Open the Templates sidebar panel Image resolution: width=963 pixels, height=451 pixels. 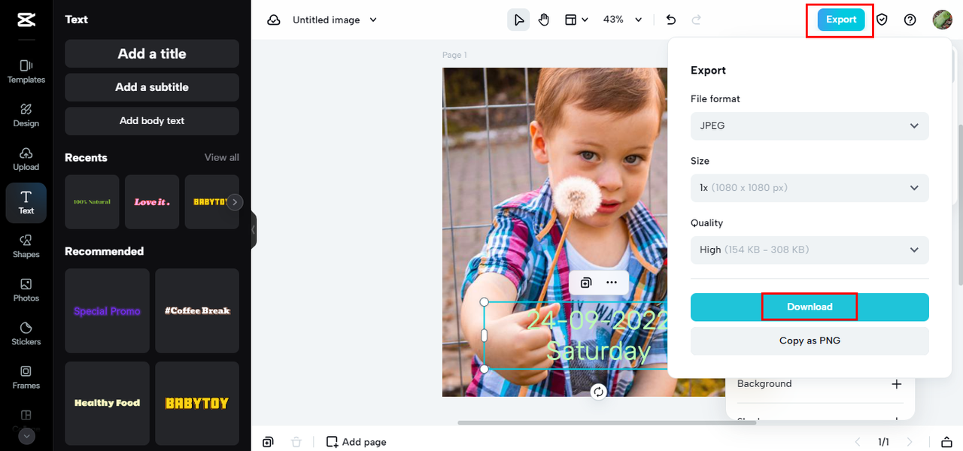click(26, 71)
